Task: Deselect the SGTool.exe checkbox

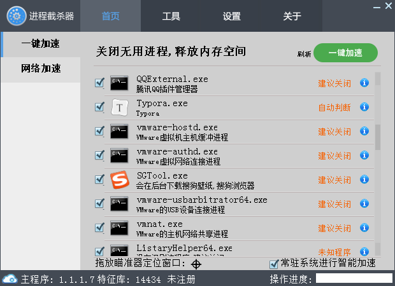Action: [x=99, y=179]
